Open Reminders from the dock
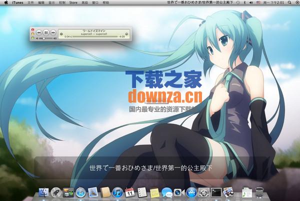 pos(142,192)
